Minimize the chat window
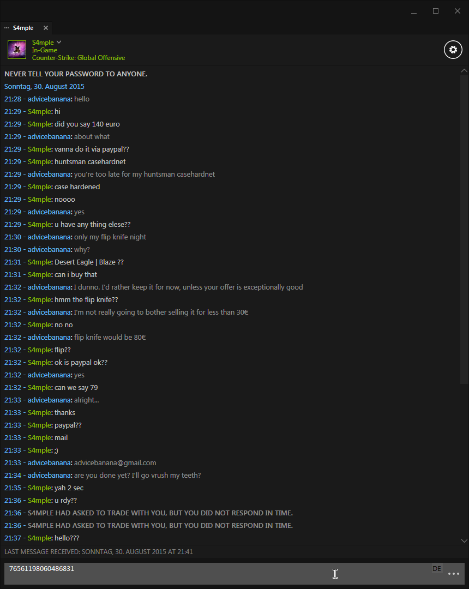469x589 pixels. pos(414,11)
